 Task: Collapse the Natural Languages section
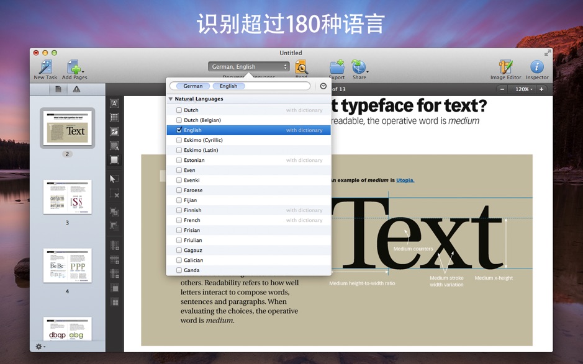click(x=170, y=98)
